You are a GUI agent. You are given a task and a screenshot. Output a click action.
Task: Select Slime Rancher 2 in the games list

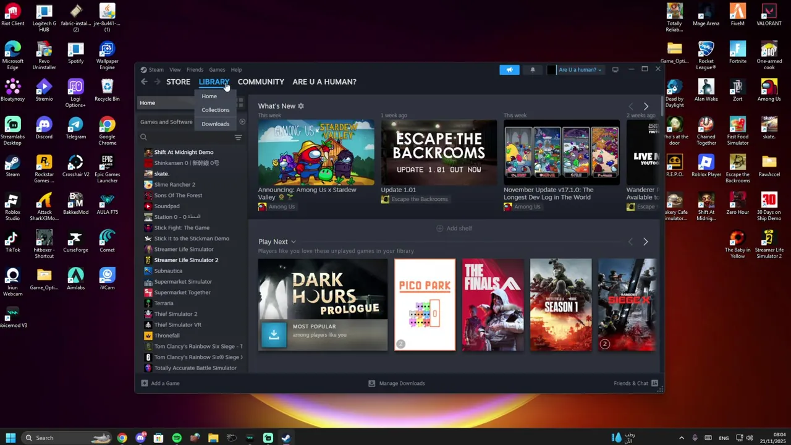(x=174, y=184)
